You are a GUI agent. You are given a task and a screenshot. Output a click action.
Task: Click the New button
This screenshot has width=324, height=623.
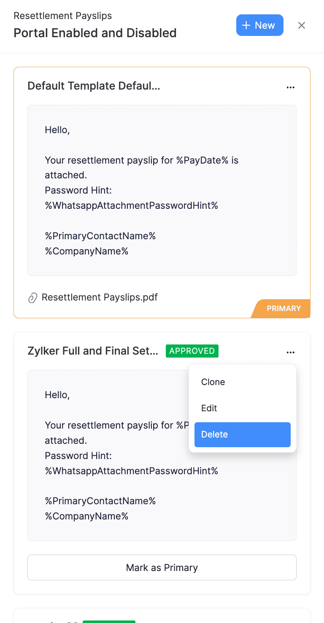pyautogui.click(x=260, y=25)
